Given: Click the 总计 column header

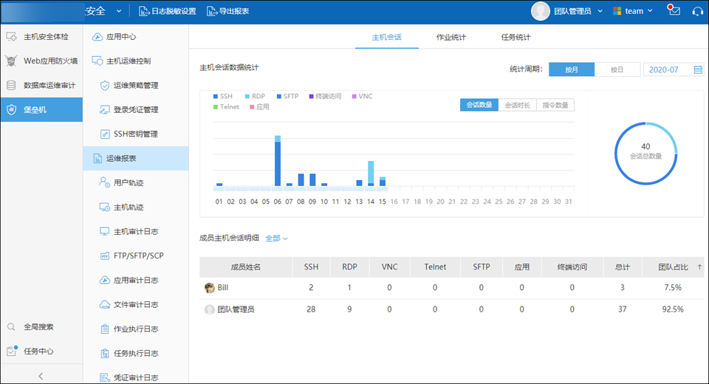Looking at the screenshot, I should coord(622,267).
